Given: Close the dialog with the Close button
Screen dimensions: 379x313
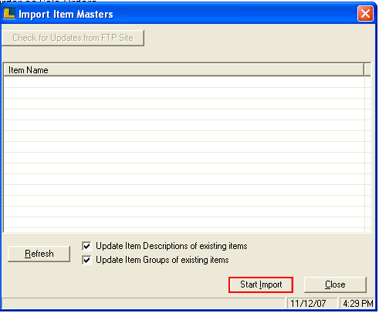Looking at the screenshot, I should click(x=335, y=284).
